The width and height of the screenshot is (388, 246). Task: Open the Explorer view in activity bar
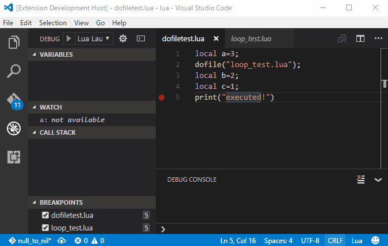(x=14, y=42)
